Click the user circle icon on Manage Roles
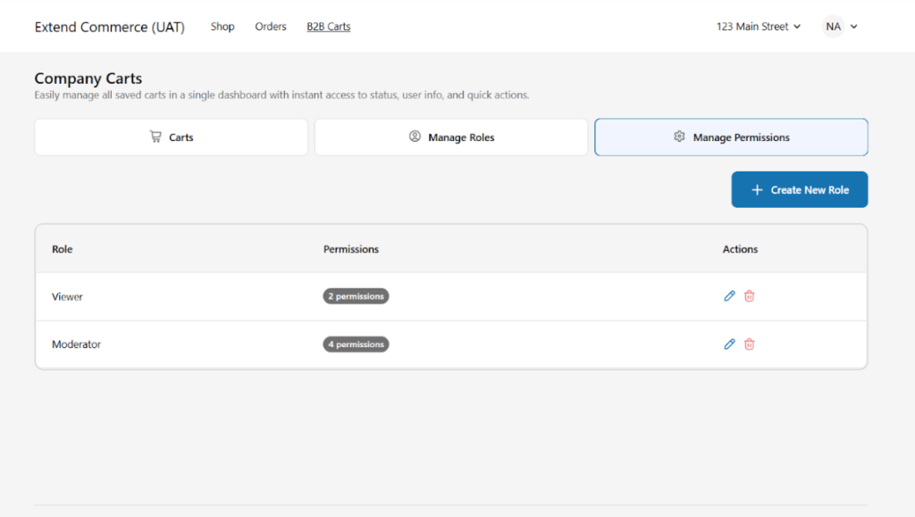The height and width of the screenshot is (517, 915). coord(415,137)
